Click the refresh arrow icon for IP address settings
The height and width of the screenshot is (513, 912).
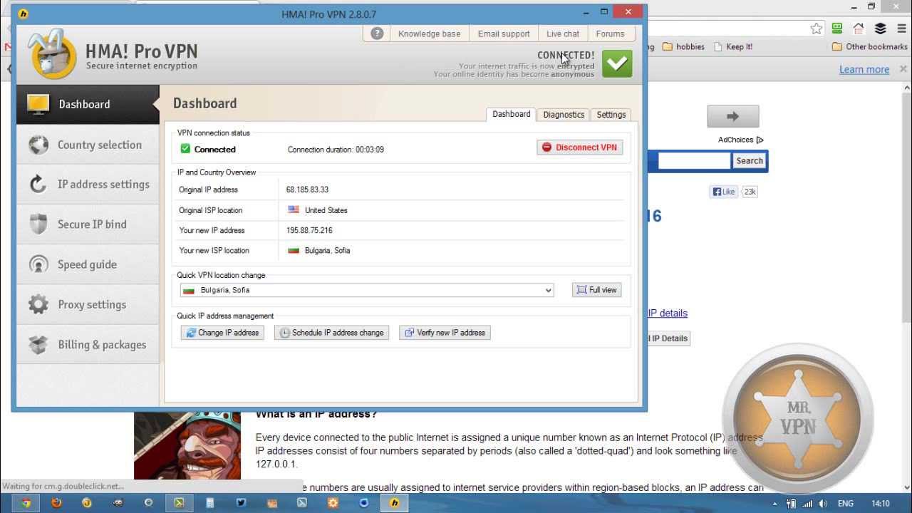coord(38,185)
